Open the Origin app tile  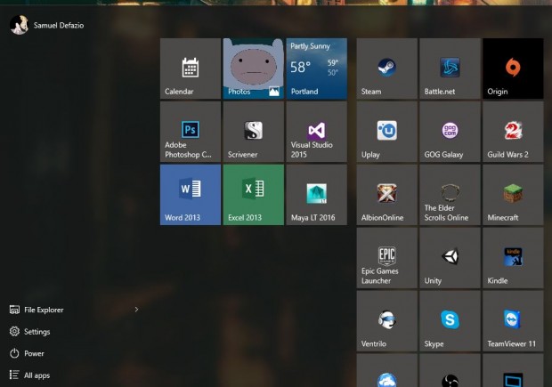(x=513, y=69)
